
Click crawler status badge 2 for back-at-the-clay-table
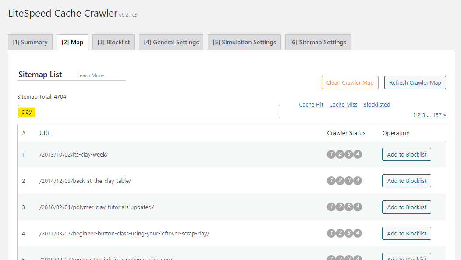click(x=340, y=180)
